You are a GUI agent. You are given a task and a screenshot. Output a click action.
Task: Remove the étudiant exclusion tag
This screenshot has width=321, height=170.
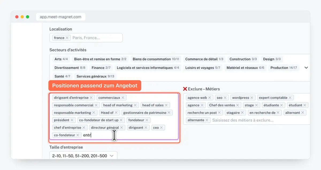tap(305, 105)
